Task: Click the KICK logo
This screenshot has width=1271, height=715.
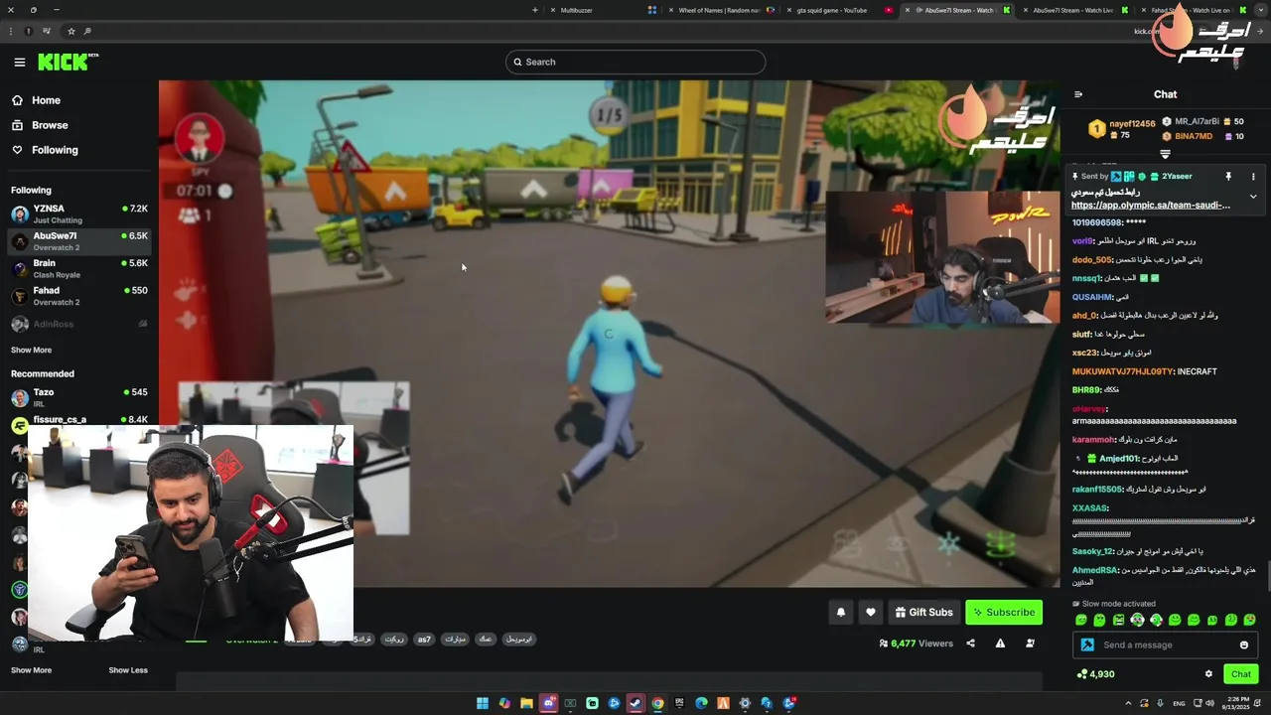Action: tap(68, 62)
